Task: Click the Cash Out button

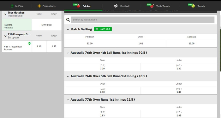Action: pyautogui.click(x=103, y=29)
